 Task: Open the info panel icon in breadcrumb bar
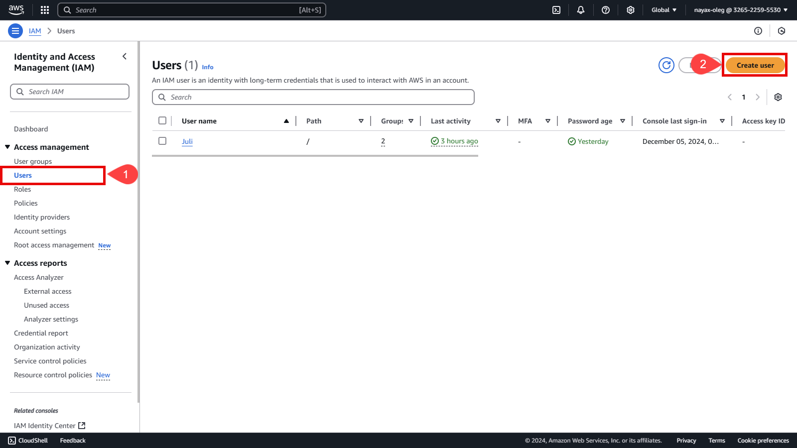tap(758, 31)
